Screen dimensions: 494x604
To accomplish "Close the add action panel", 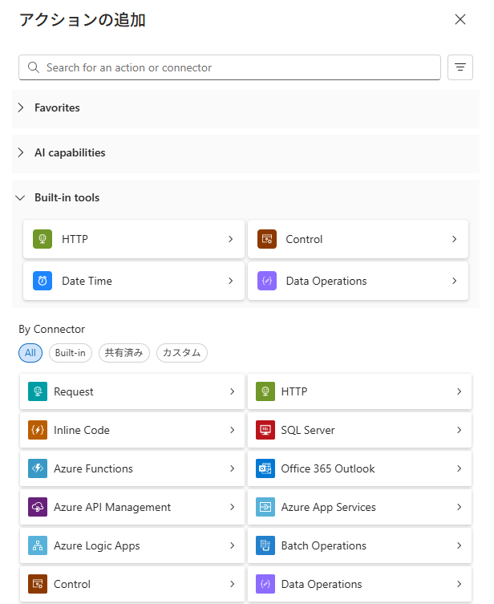I will [x=460, y=19].
